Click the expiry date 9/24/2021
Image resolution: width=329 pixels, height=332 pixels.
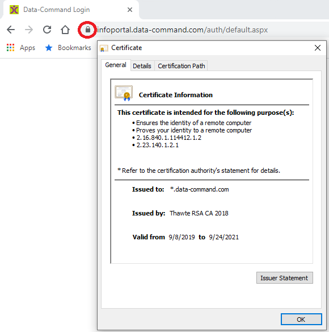pyautogui.click(x=223, y=237)
